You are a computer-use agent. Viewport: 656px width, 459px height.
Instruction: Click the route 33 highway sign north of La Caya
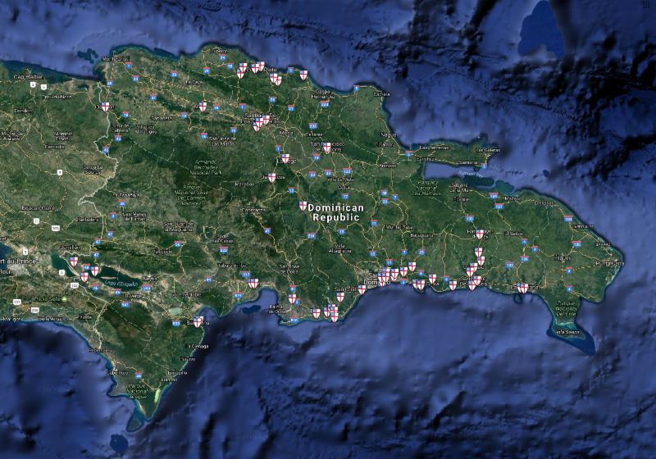[174, 75]
